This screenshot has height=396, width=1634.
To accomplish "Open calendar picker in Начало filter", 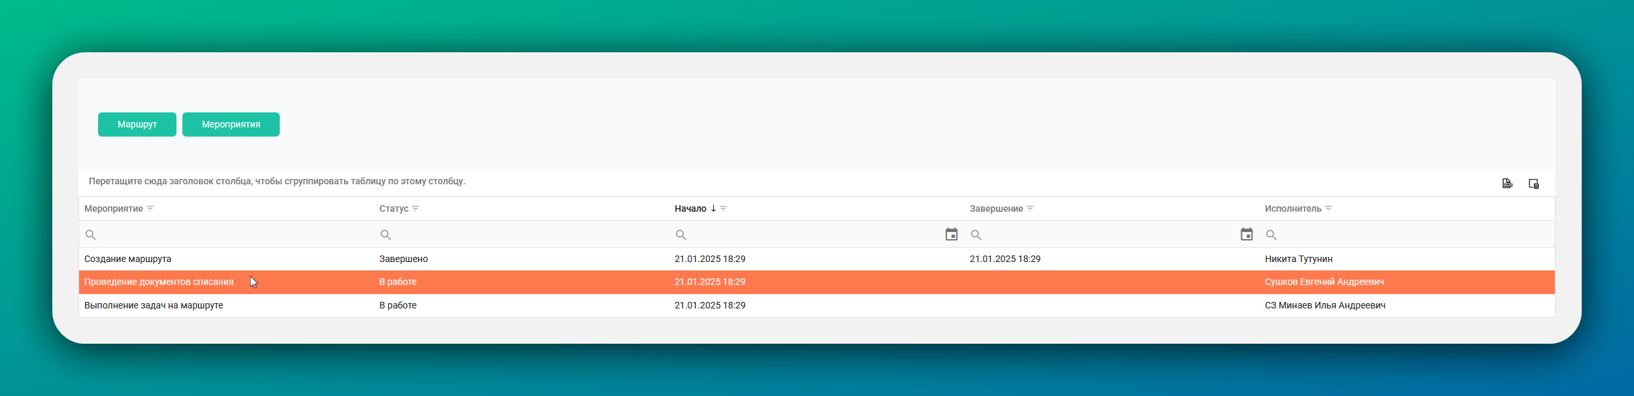I will click(952, 234).
